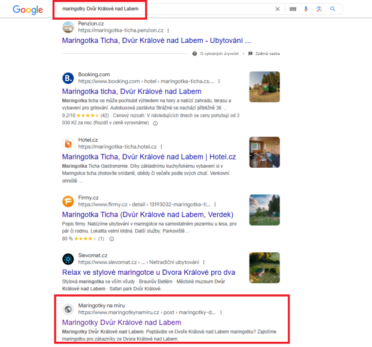Open the 'O vybraných úryvcích' link

pyautogui.click(x=220, y=54)
